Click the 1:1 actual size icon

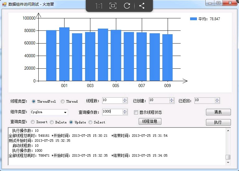point(99,6)
